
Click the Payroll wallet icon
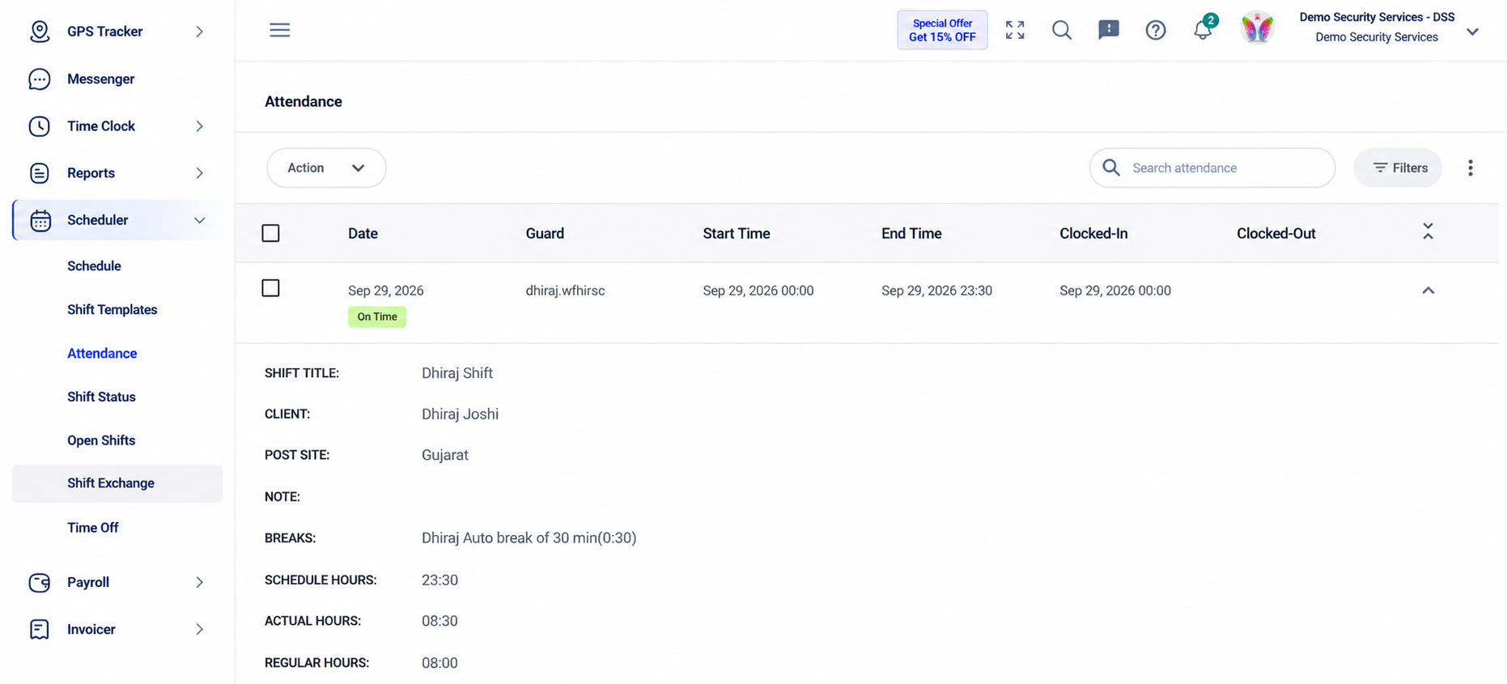point(40,583)
